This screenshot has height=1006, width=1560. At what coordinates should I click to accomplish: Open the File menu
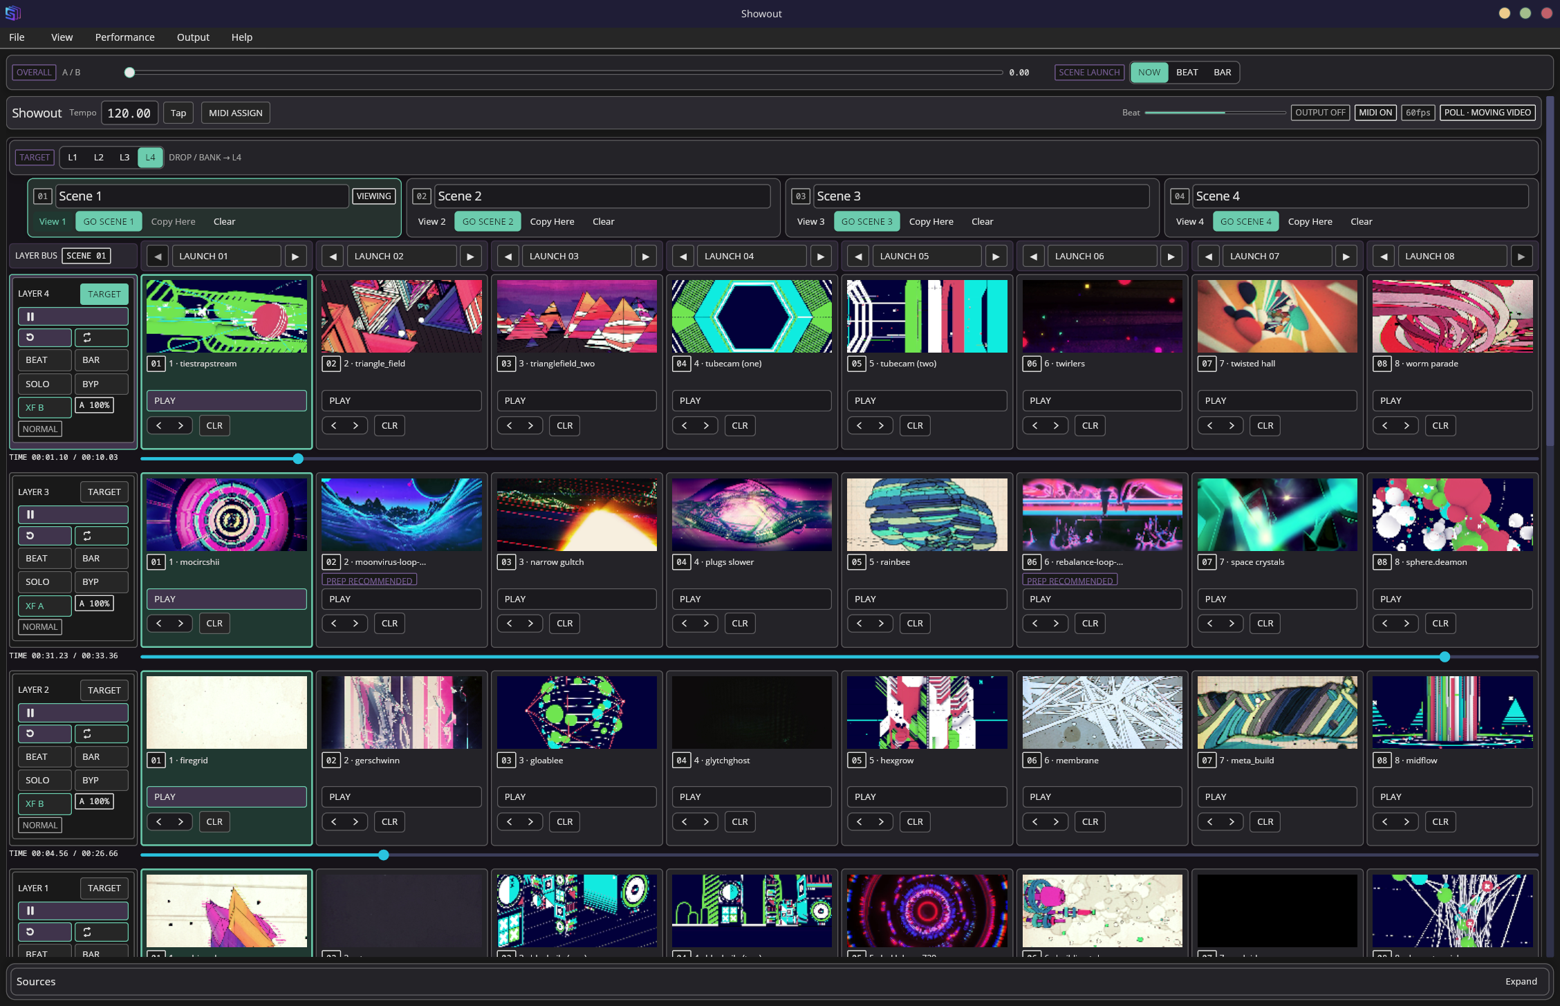(x=17, y=37)
